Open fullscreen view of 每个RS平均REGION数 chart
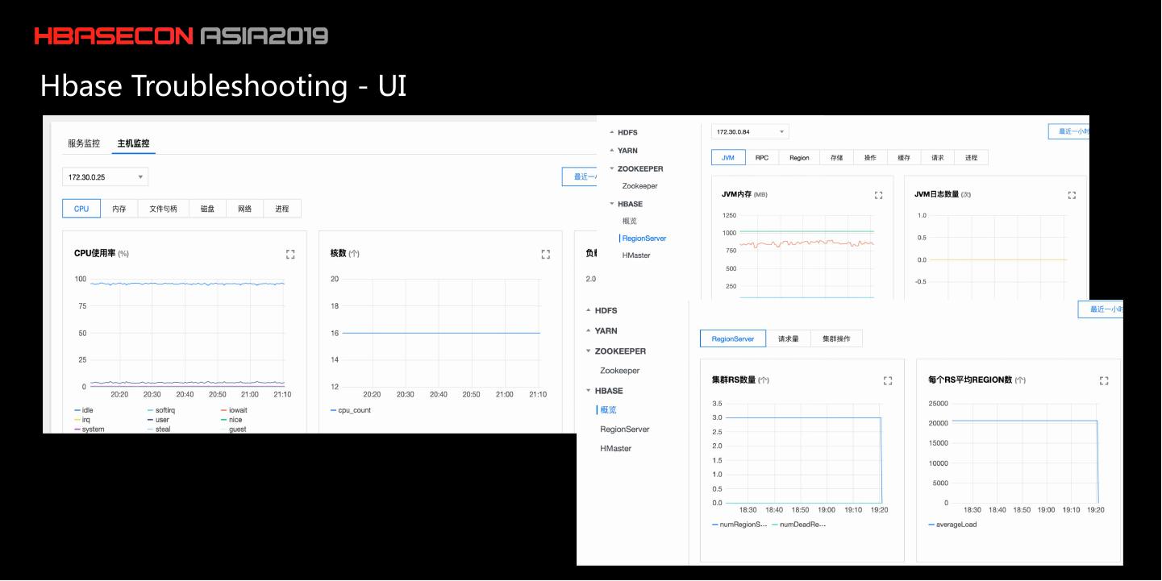 tap(1104, 380)
